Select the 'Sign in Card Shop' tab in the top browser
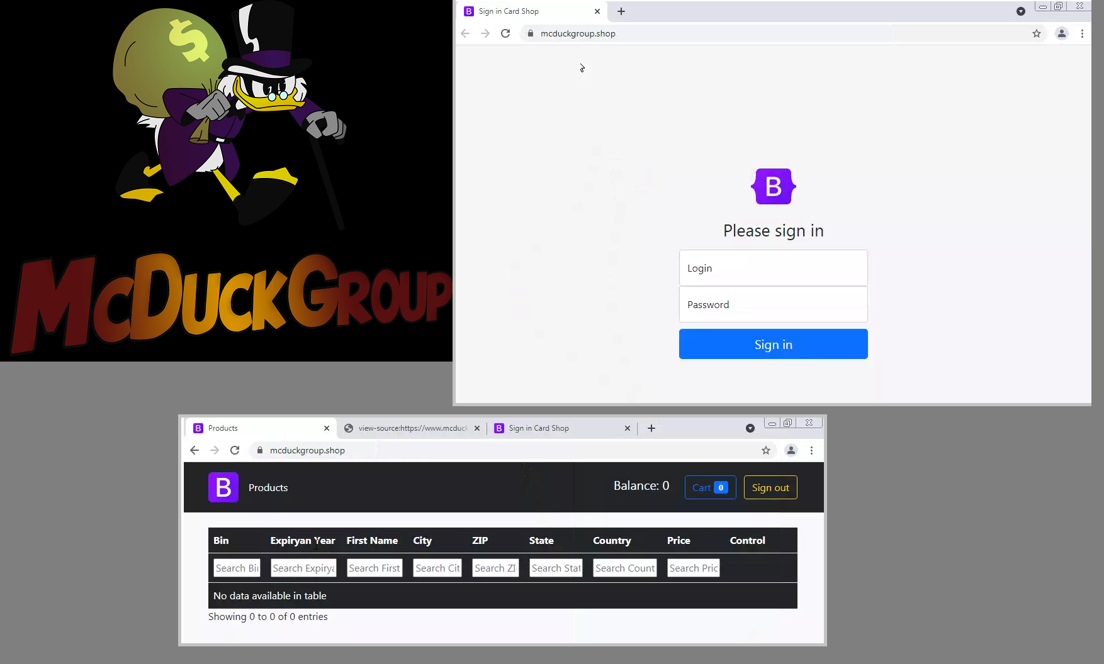 click(532, 11)
